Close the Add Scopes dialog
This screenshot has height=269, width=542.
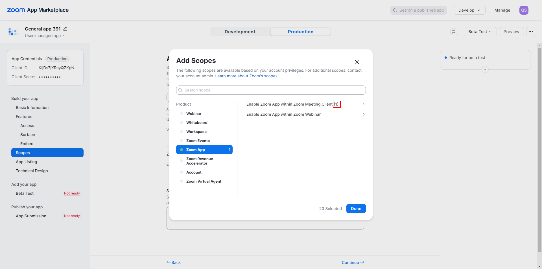pos(357,62)
